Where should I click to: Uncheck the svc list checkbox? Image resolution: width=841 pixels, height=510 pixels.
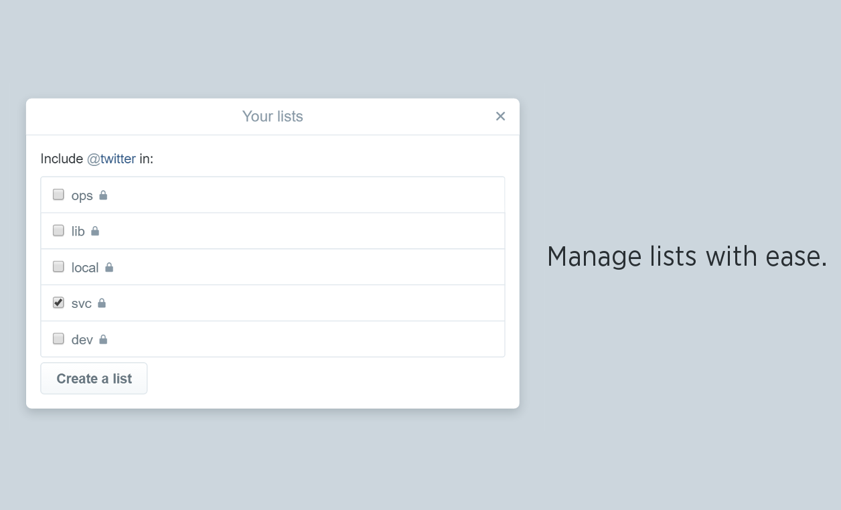[x=58, y=302]
